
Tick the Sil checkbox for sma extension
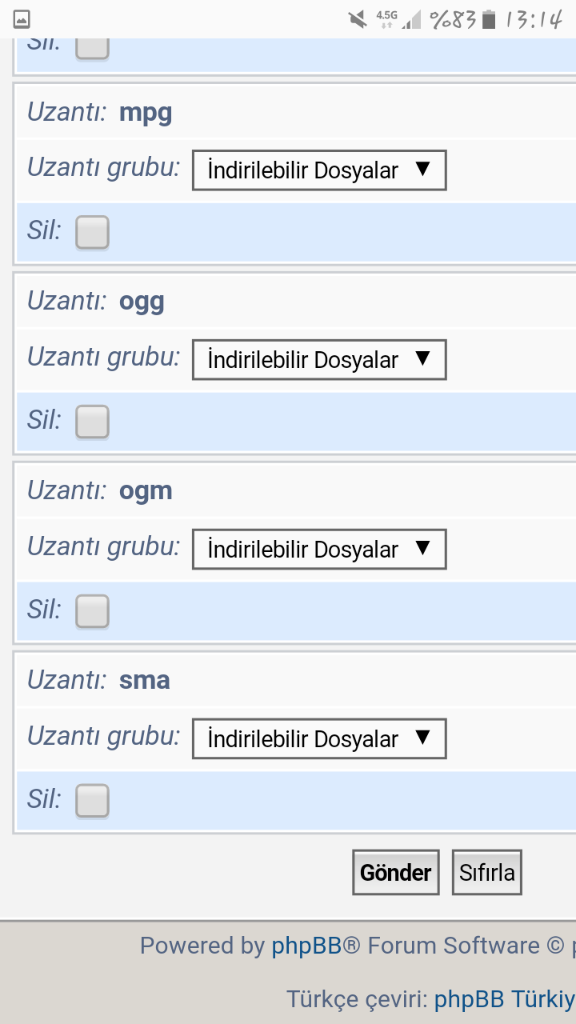click(92, 801)
